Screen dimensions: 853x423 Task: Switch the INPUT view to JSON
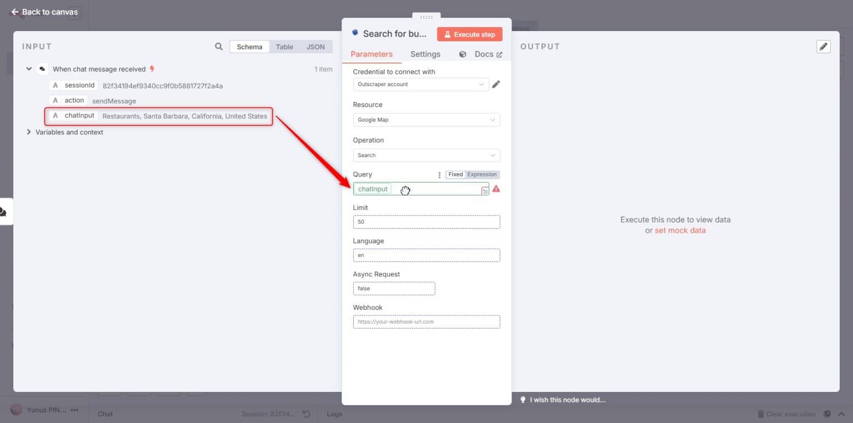pyautogui.click(x=315, y=47)
